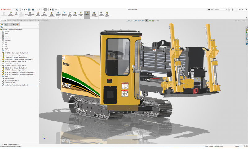Viewport: 248px width, 155px height.
Task: Open the Help question mark icon
Action: pos(232,10)
